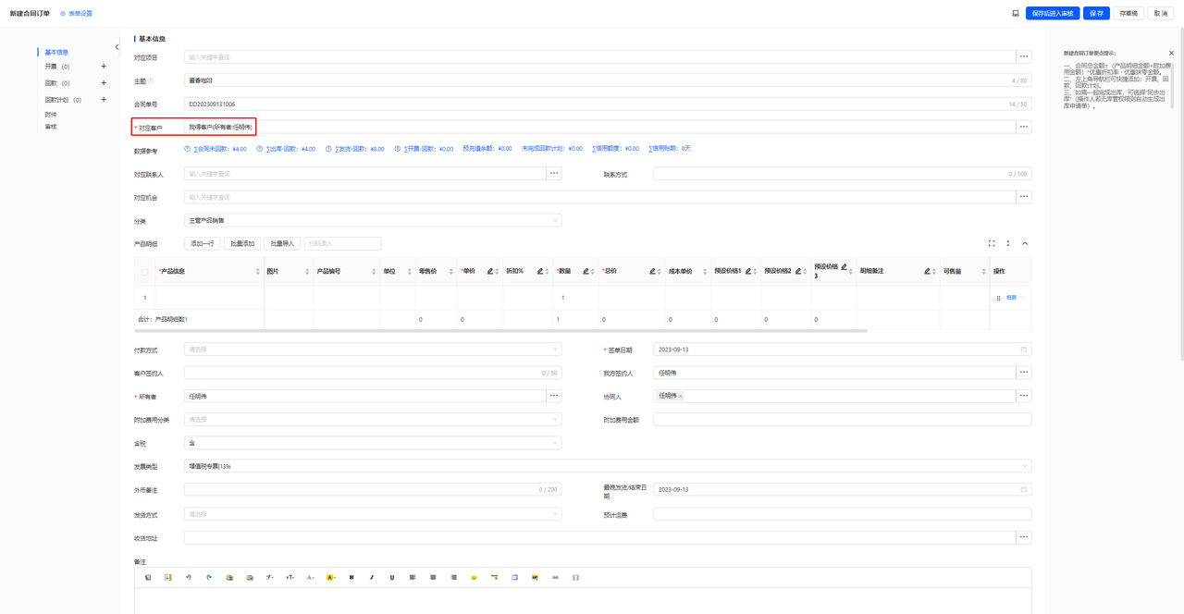This screenshot has width=1184, height=614.
Task: Click the ∑开票-回款 help icon
Action: (397, 149)
